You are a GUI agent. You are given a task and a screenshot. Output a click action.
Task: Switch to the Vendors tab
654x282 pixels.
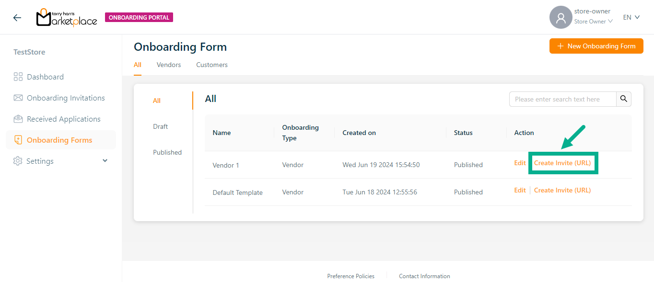pos(169,65)
